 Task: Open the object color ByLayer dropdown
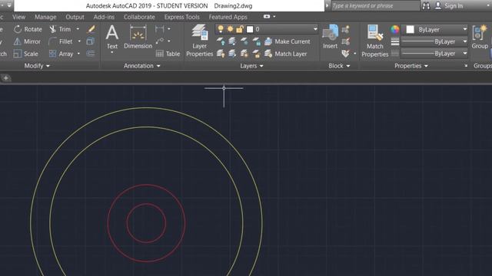point(464,29)
